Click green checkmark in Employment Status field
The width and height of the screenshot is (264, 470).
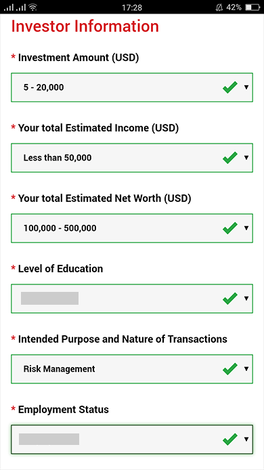pos(230,439)
